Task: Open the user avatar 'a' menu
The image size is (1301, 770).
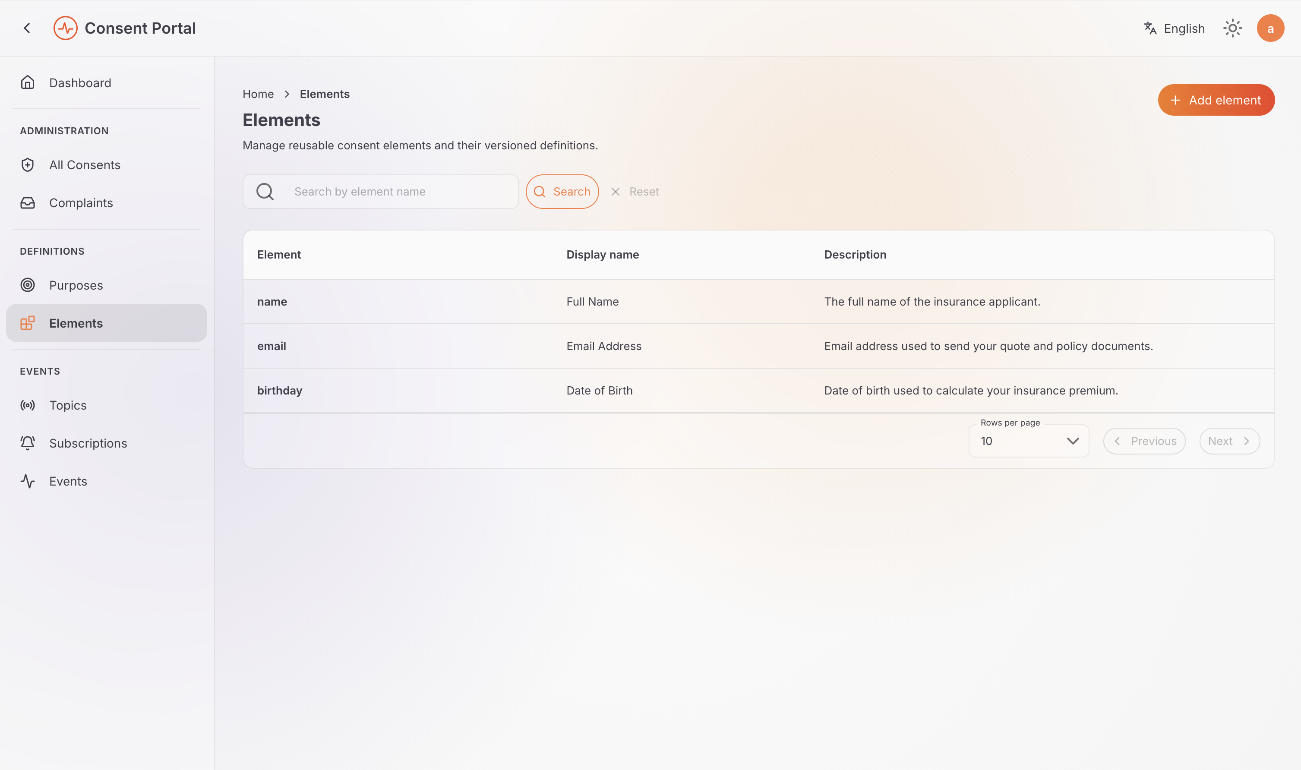Action: click(x=1270, y=28)
